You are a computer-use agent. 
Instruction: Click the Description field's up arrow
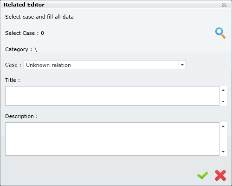(x=223, y=126)
